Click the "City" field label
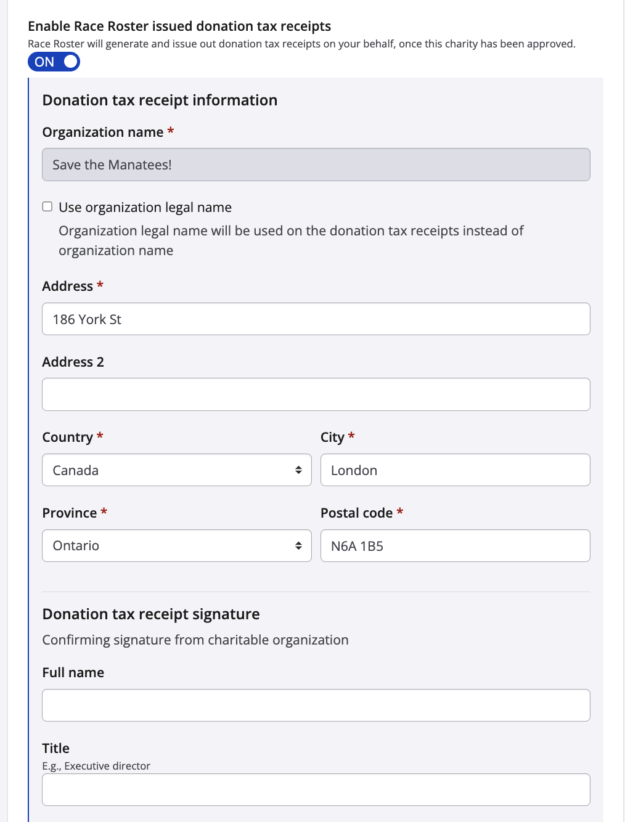 pos(332,437)
